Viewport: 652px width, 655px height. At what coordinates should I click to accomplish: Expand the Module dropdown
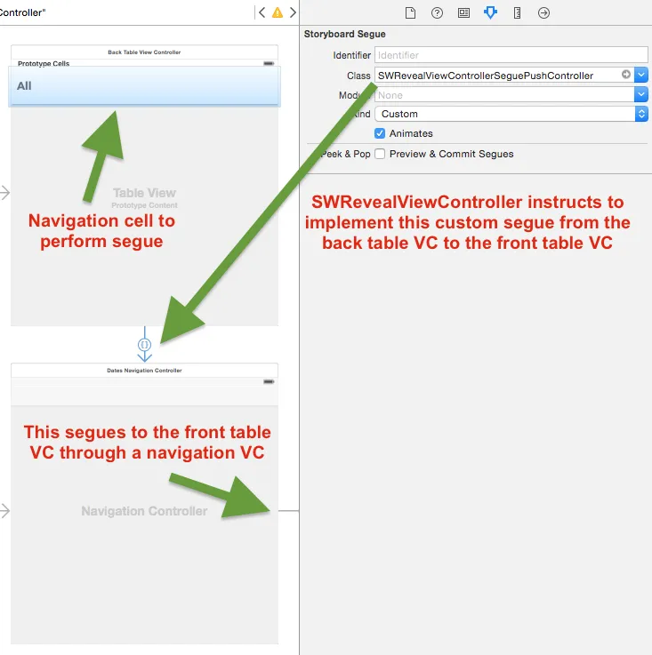click(x=641, y=95)
